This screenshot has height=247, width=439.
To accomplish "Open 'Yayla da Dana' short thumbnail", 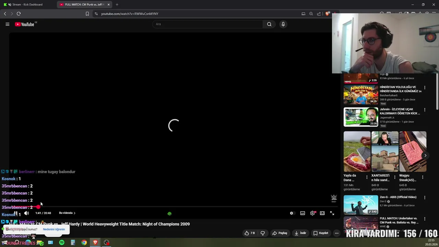I will pyautogui.click(x=357, y=151).
